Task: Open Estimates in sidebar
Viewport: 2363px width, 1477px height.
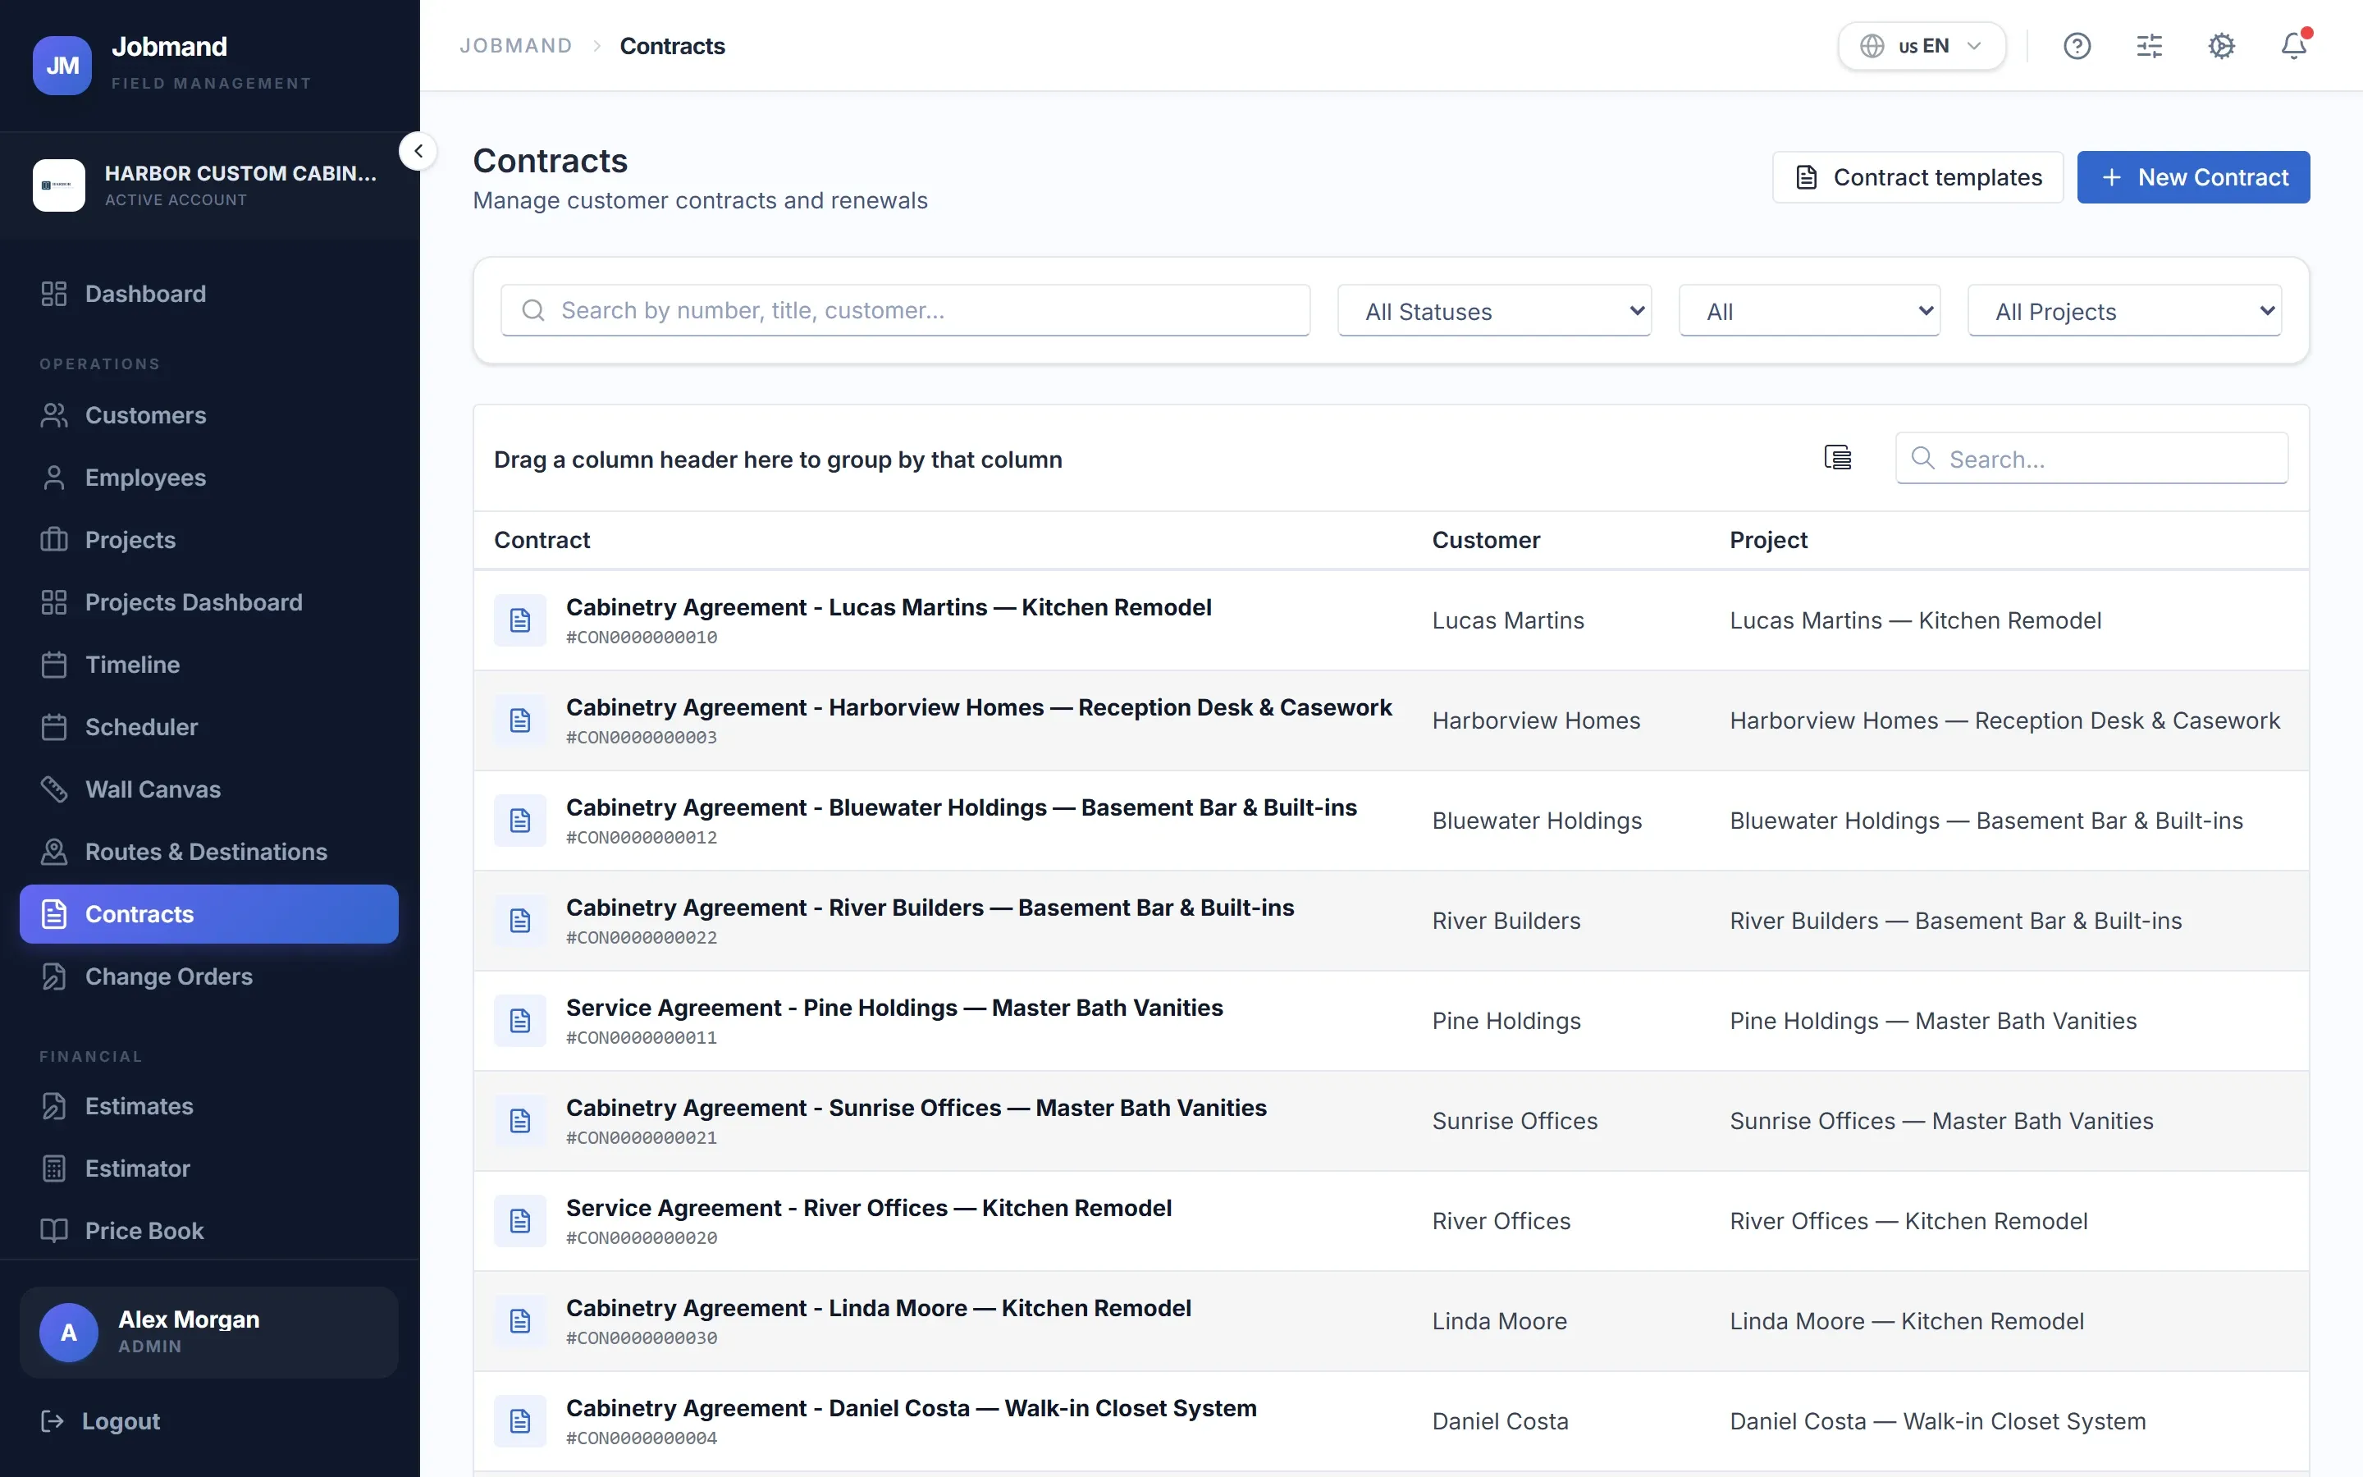Action: click(209, 1107)
